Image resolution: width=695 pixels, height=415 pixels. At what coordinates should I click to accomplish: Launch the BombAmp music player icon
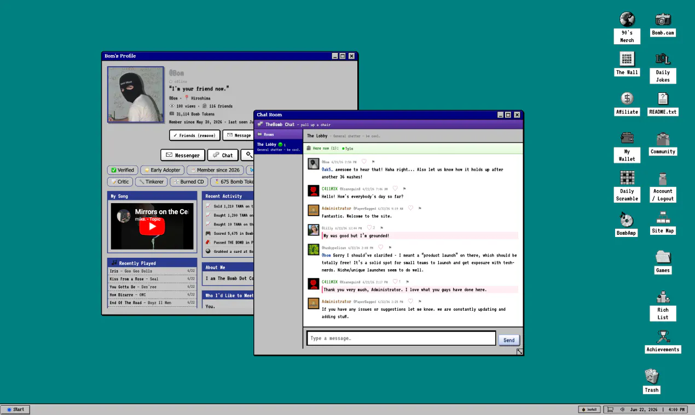[627, 224]
